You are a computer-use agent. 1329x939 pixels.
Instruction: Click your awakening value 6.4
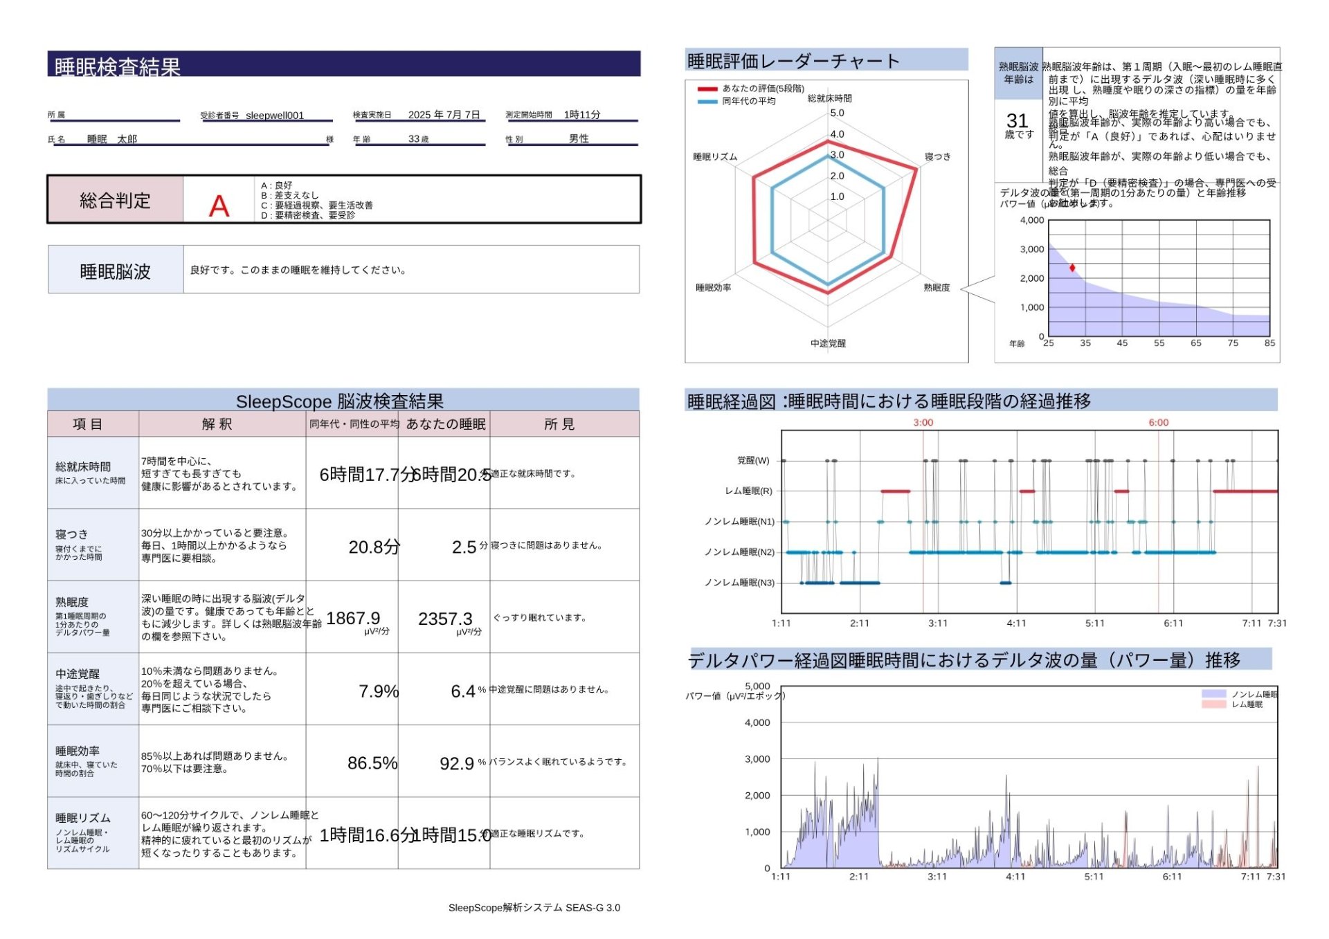point(463,691)
